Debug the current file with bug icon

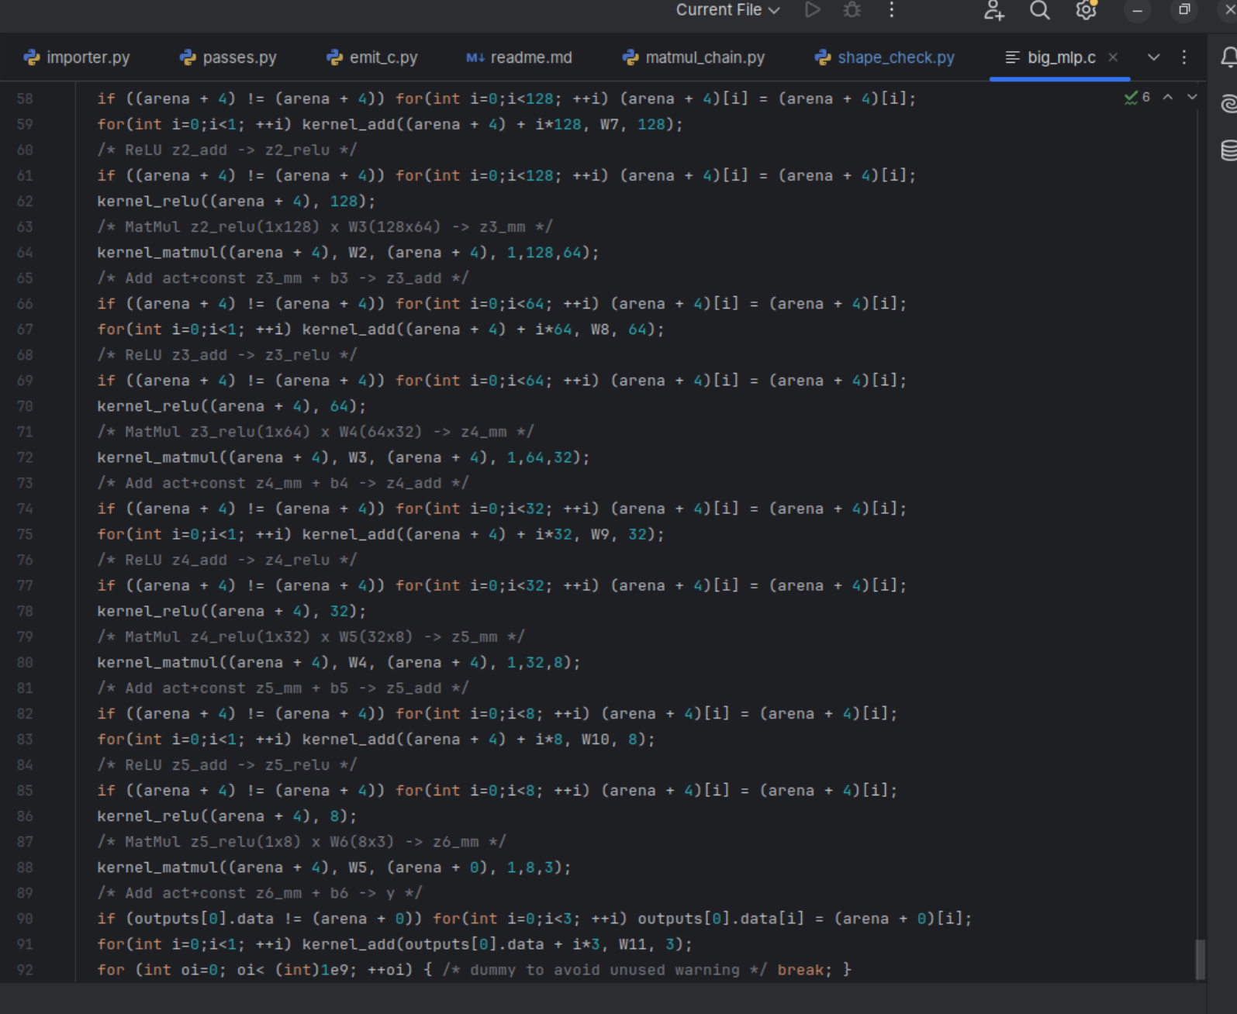point(852,10)
